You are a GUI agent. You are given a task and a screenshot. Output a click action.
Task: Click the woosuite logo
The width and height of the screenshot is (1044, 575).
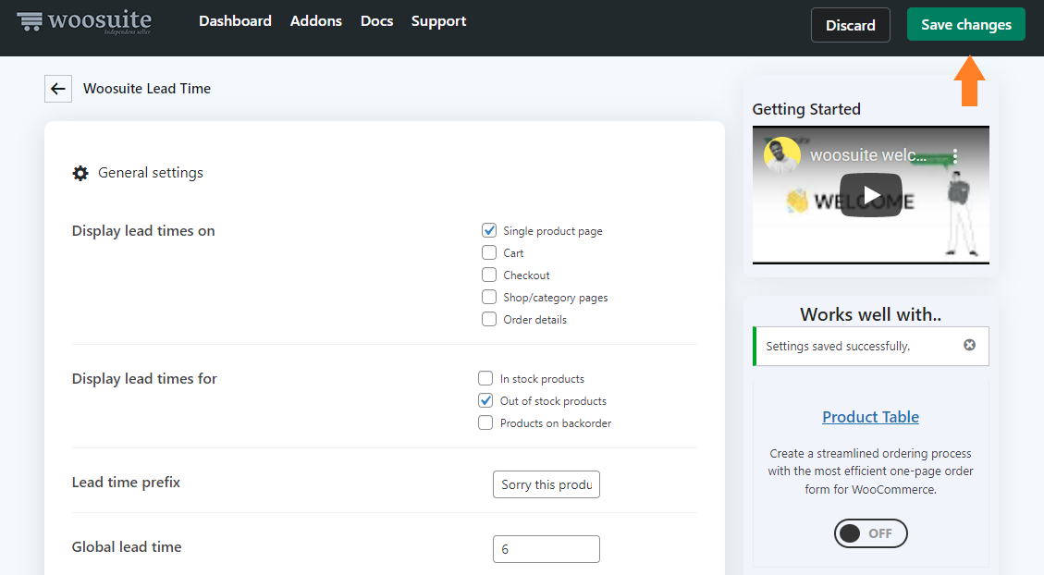tap(84, 21)
